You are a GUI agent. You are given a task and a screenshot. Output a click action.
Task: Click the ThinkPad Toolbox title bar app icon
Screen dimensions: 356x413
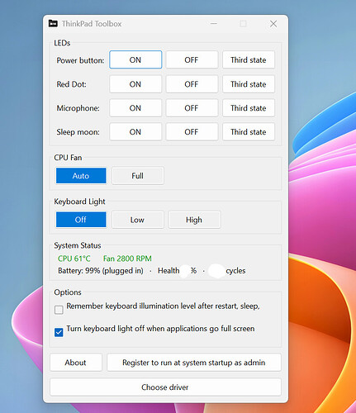coord(53,24)
